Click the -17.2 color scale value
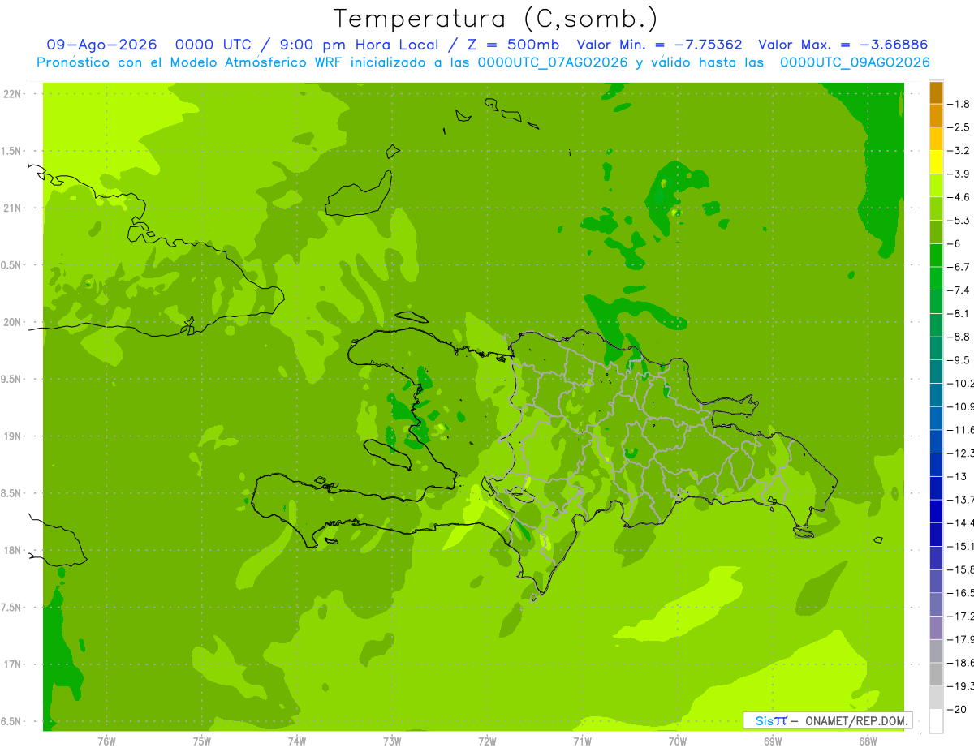Screen dimensions: 974x752 (x=963, y=616)
